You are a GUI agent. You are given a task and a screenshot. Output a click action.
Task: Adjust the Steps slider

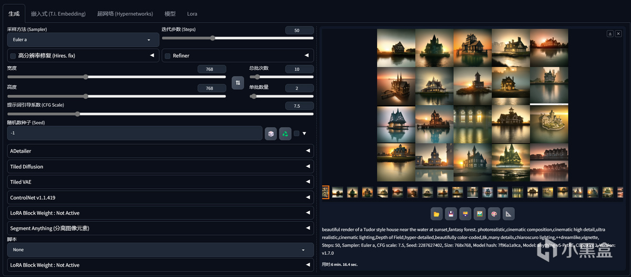click(x=238, y=38)
